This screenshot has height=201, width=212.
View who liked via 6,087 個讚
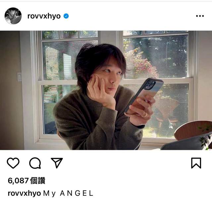26,181
